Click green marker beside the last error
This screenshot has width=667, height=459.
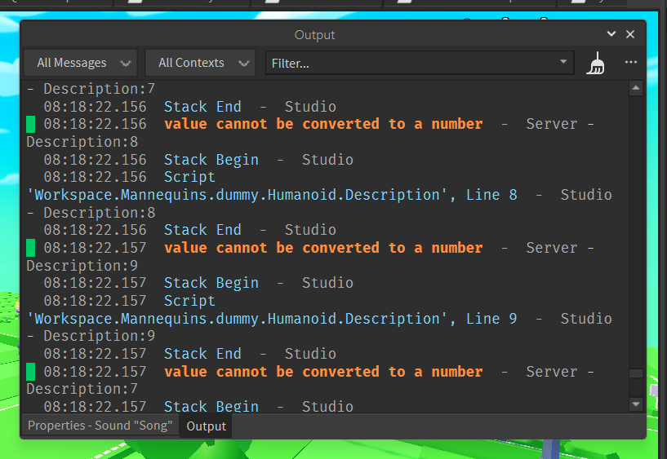(31, 373)
